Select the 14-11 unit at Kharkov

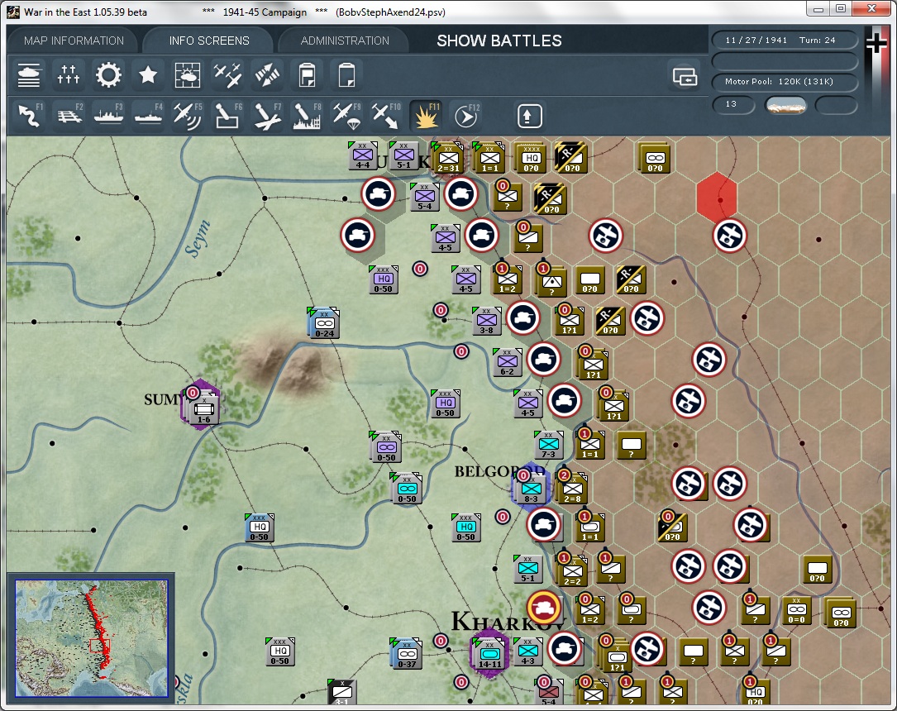point(489,654)
